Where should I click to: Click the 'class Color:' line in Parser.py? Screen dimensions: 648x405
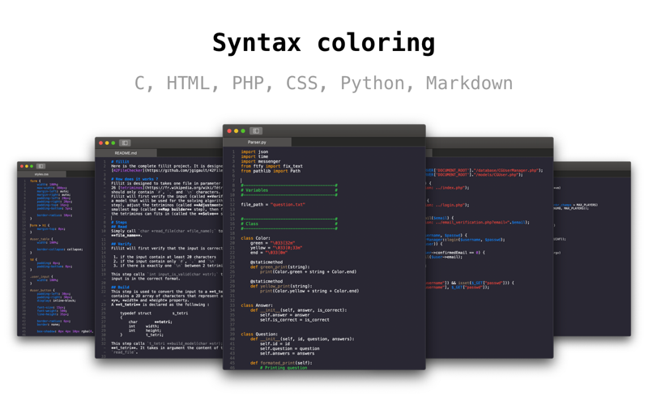(255, 238)
